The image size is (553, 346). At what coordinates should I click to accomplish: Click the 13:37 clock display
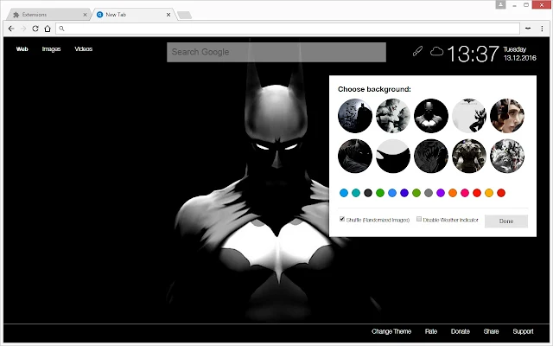click(x=473, y=54)
